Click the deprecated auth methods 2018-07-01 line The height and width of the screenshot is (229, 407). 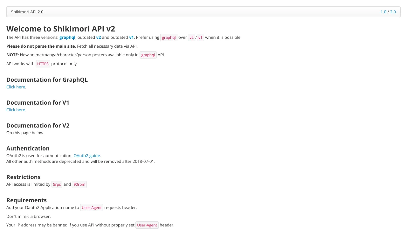(81, 161)
